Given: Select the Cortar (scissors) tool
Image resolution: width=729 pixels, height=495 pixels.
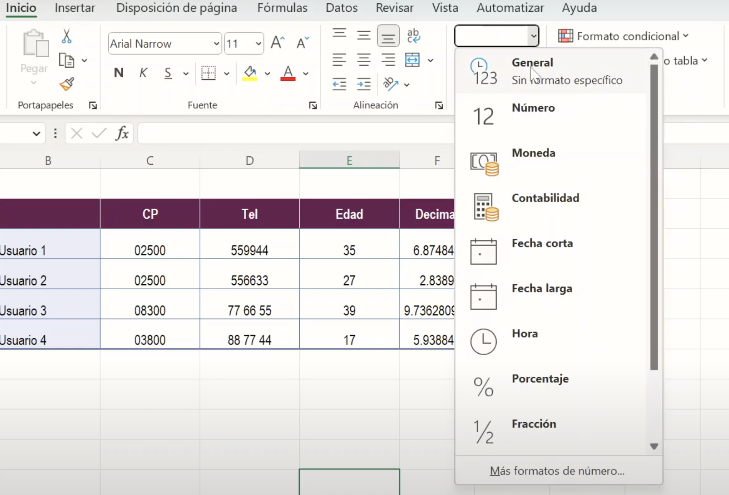Looking at the screenshot, I should (66, 36).
